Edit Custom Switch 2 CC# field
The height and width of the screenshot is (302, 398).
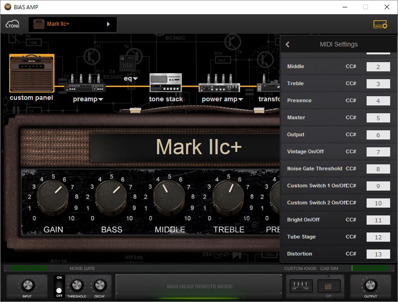(x=378, y=203)
